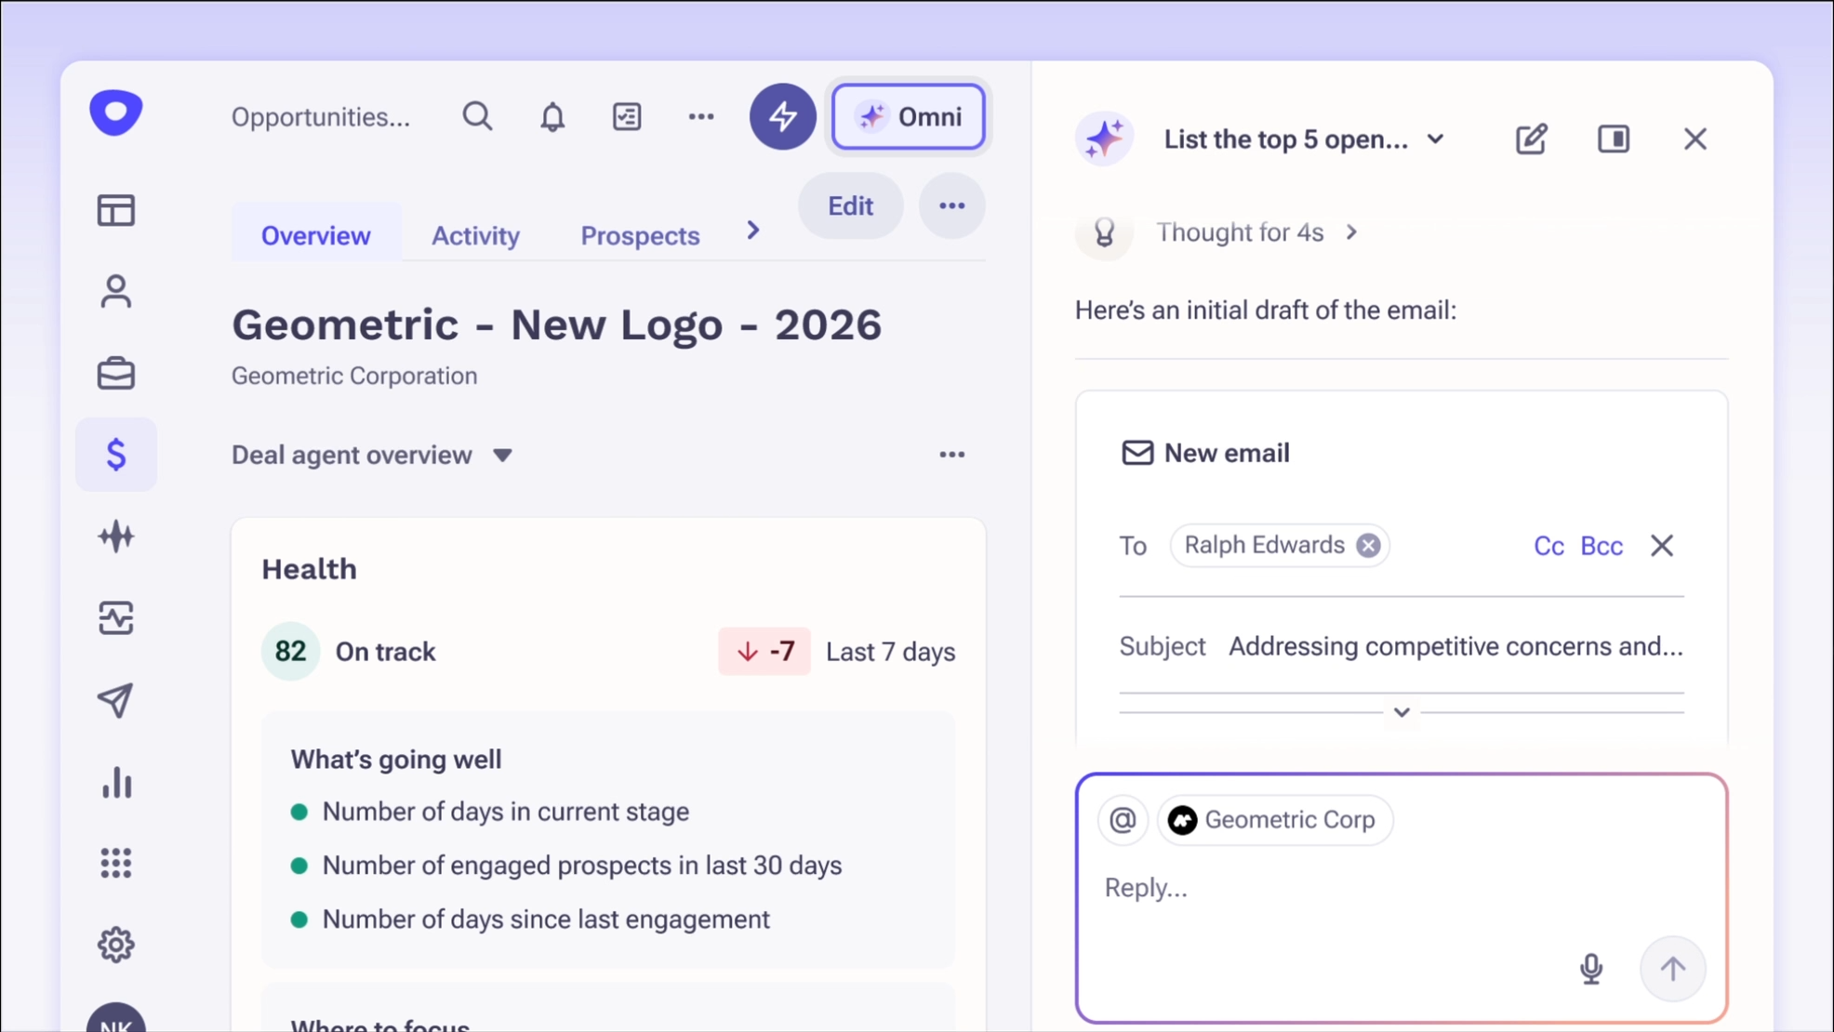Viewport: 1834px width, 1032px height.
Task: Open the briefcase accounts sidebar icon
Action: coord(116,374)
